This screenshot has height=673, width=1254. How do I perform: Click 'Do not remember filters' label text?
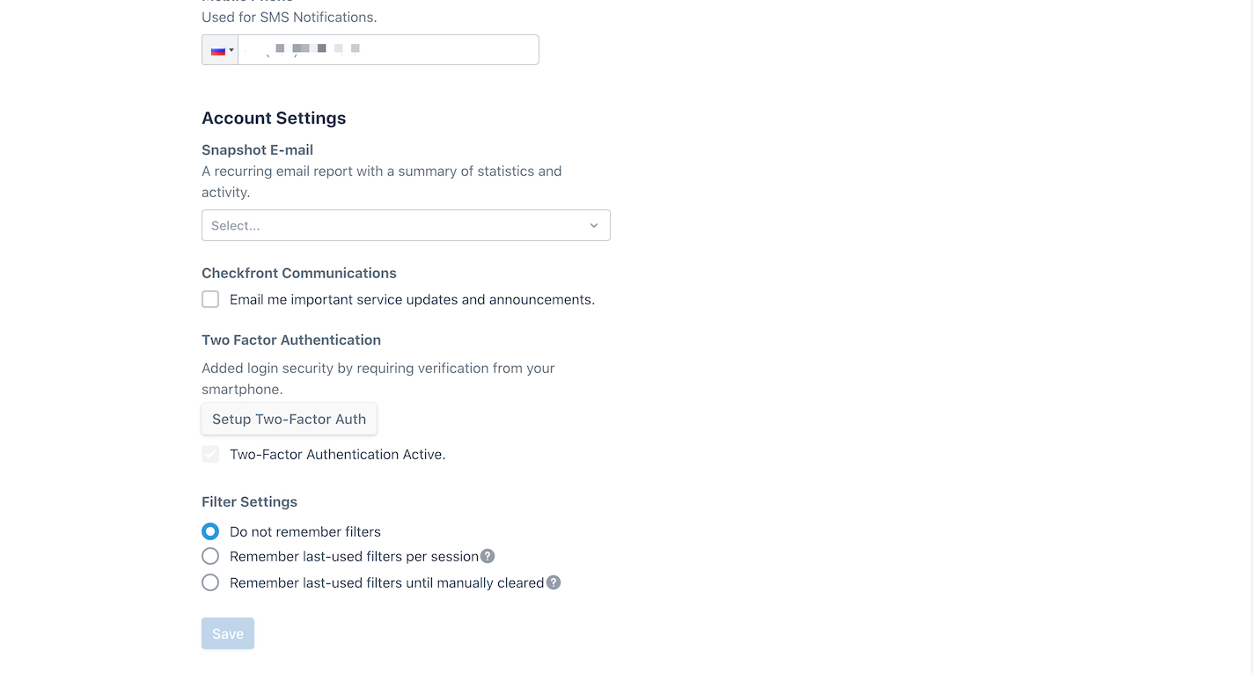pos(305,531)
